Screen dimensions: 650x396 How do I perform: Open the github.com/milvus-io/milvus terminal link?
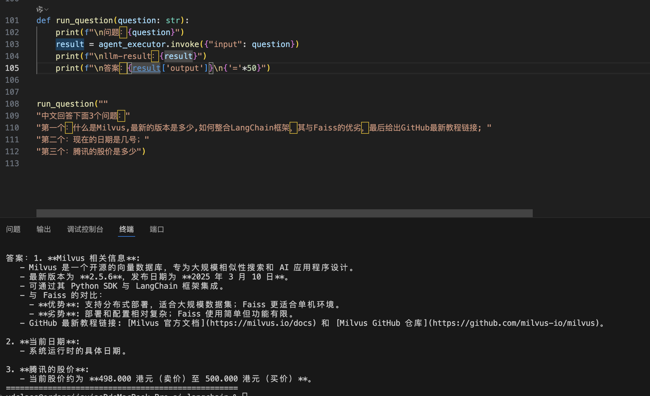pyautogui.click(x=515, y=323)
